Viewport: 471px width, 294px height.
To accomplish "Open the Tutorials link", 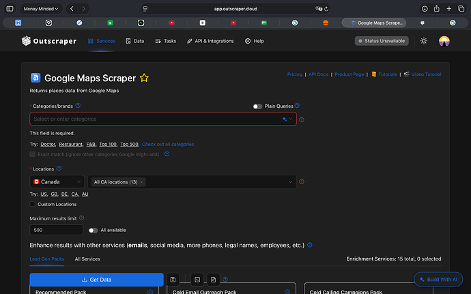I will (384, 74).
